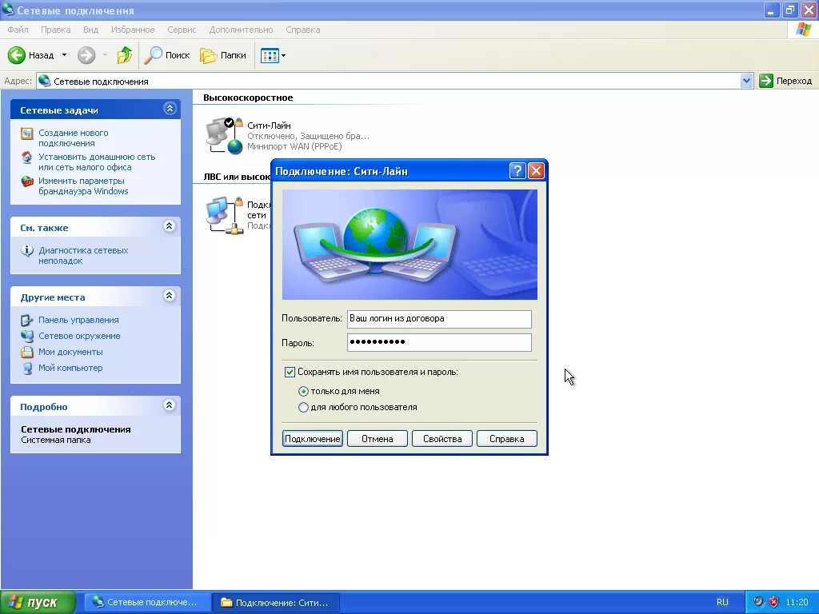Click the Пользователь login field
Screen dimensions: 819x614
pyautogui.click(x=439, y=318)
